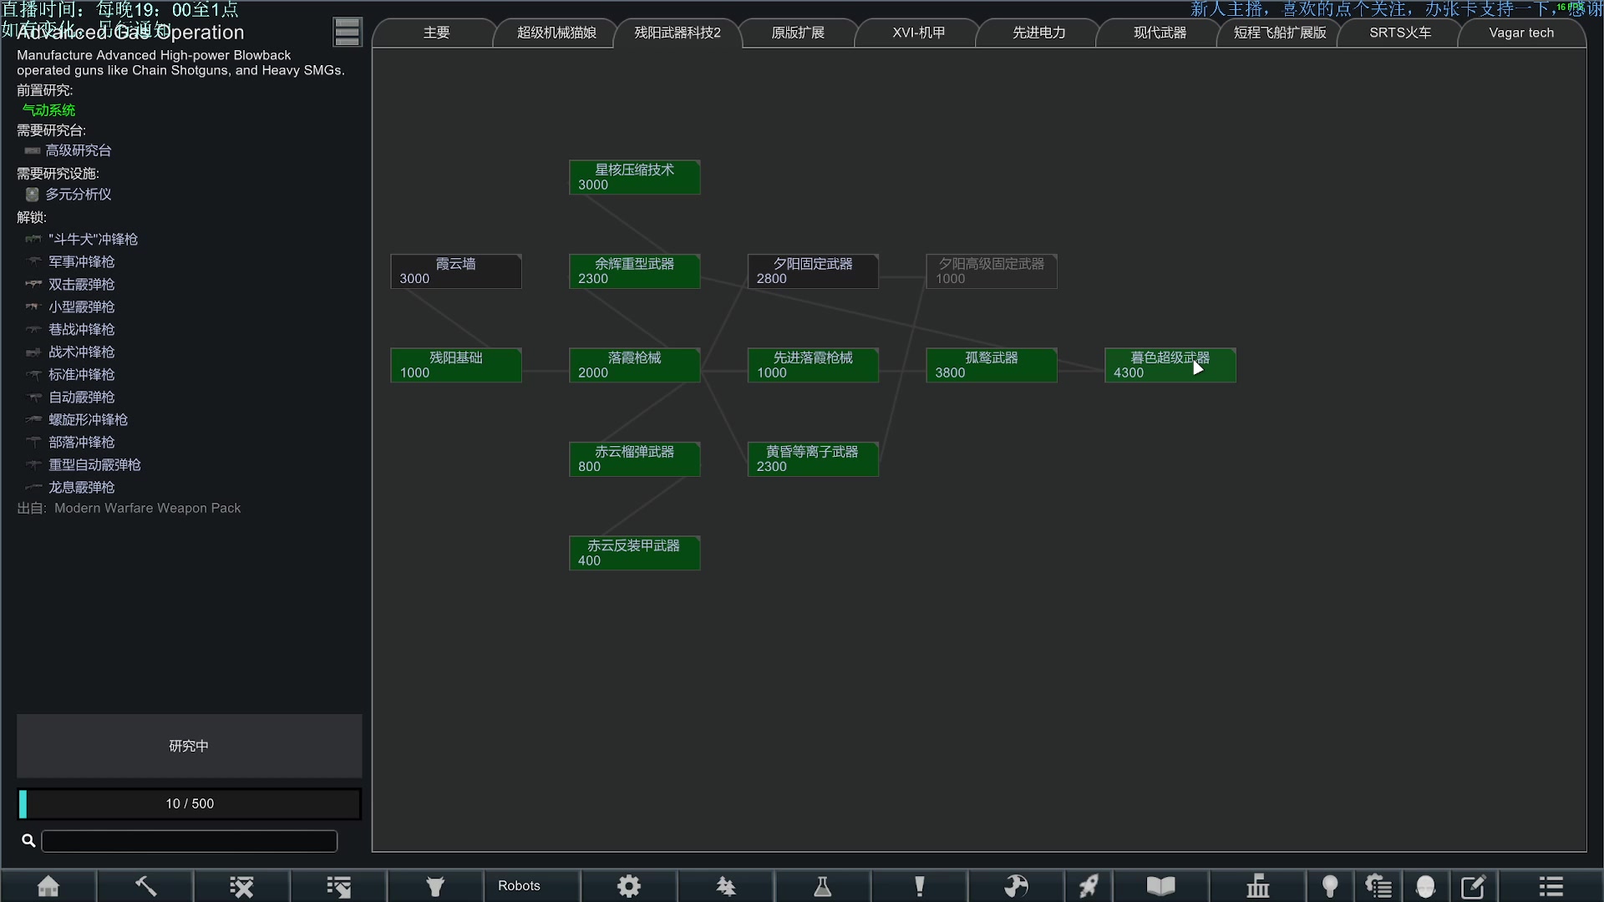Click the "斗牛犬"冲锋枪 unlock item
1604x902 pixels.
pyautogui.click(x=82, y=239)
